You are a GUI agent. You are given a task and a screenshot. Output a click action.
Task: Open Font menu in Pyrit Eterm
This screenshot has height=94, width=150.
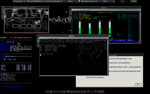click(x=45, y=38)
